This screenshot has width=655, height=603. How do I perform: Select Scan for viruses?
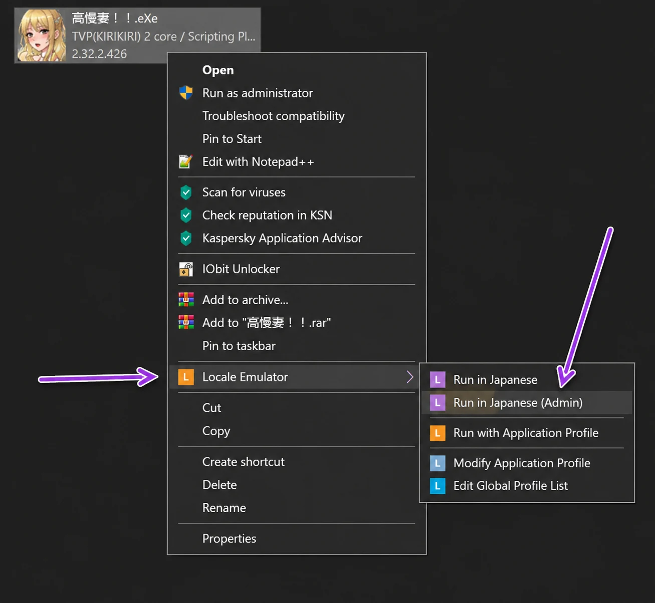297,192
